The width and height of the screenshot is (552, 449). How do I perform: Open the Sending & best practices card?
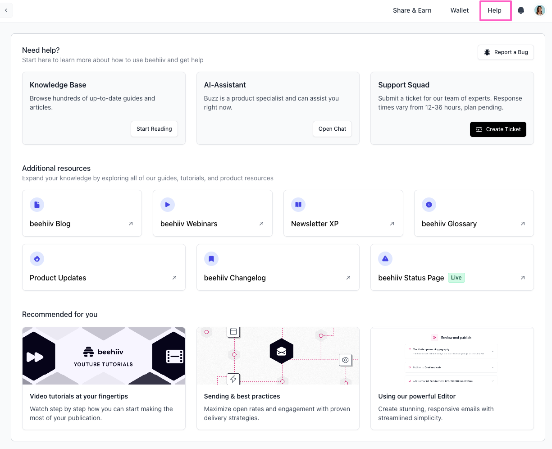pyautogui.click(x=278, y=379)
